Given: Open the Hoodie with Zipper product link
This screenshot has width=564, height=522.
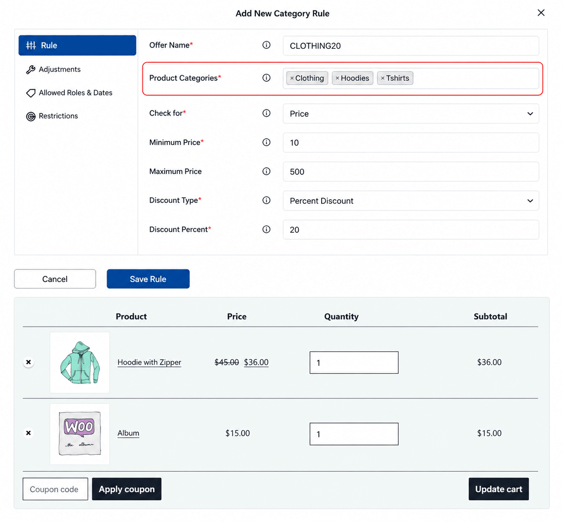Looking at the screenshot, I should click(149, 362).
